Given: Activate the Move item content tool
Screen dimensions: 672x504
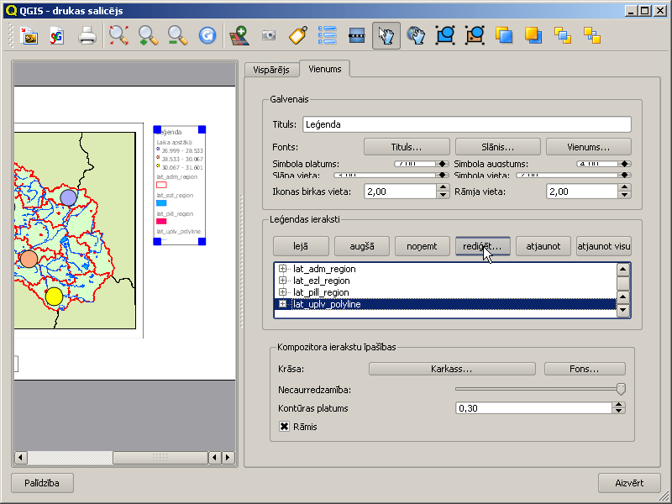Looking at the screenshot, I should tap(416, 36).
